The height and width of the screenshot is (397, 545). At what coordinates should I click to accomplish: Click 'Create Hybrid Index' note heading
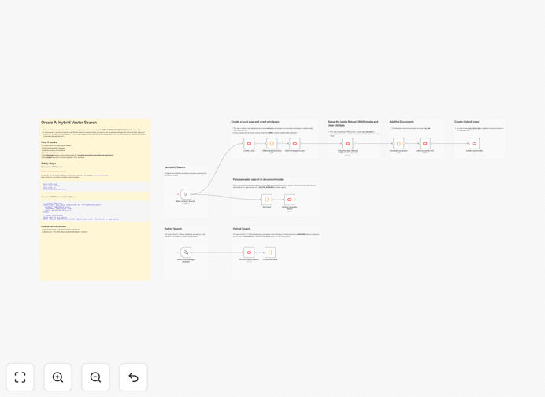467,122
